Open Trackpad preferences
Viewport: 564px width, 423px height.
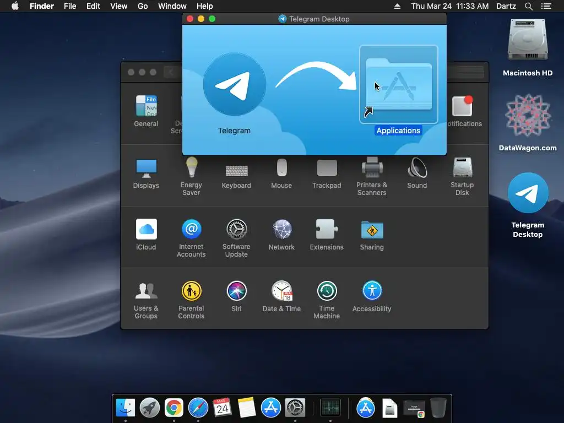(327, 173)
